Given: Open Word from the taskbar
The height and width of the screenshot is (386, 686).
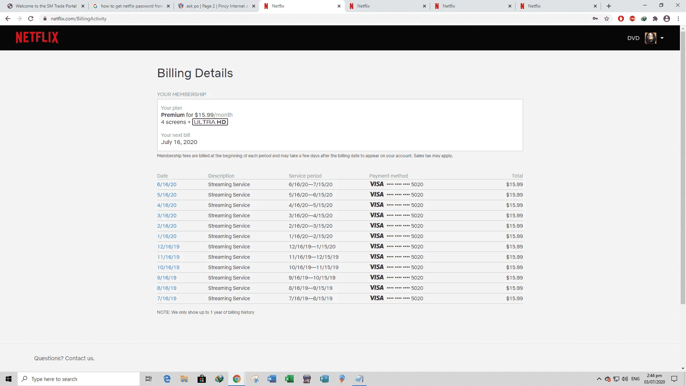Looking at the screenshot, I should click(272, 379).
